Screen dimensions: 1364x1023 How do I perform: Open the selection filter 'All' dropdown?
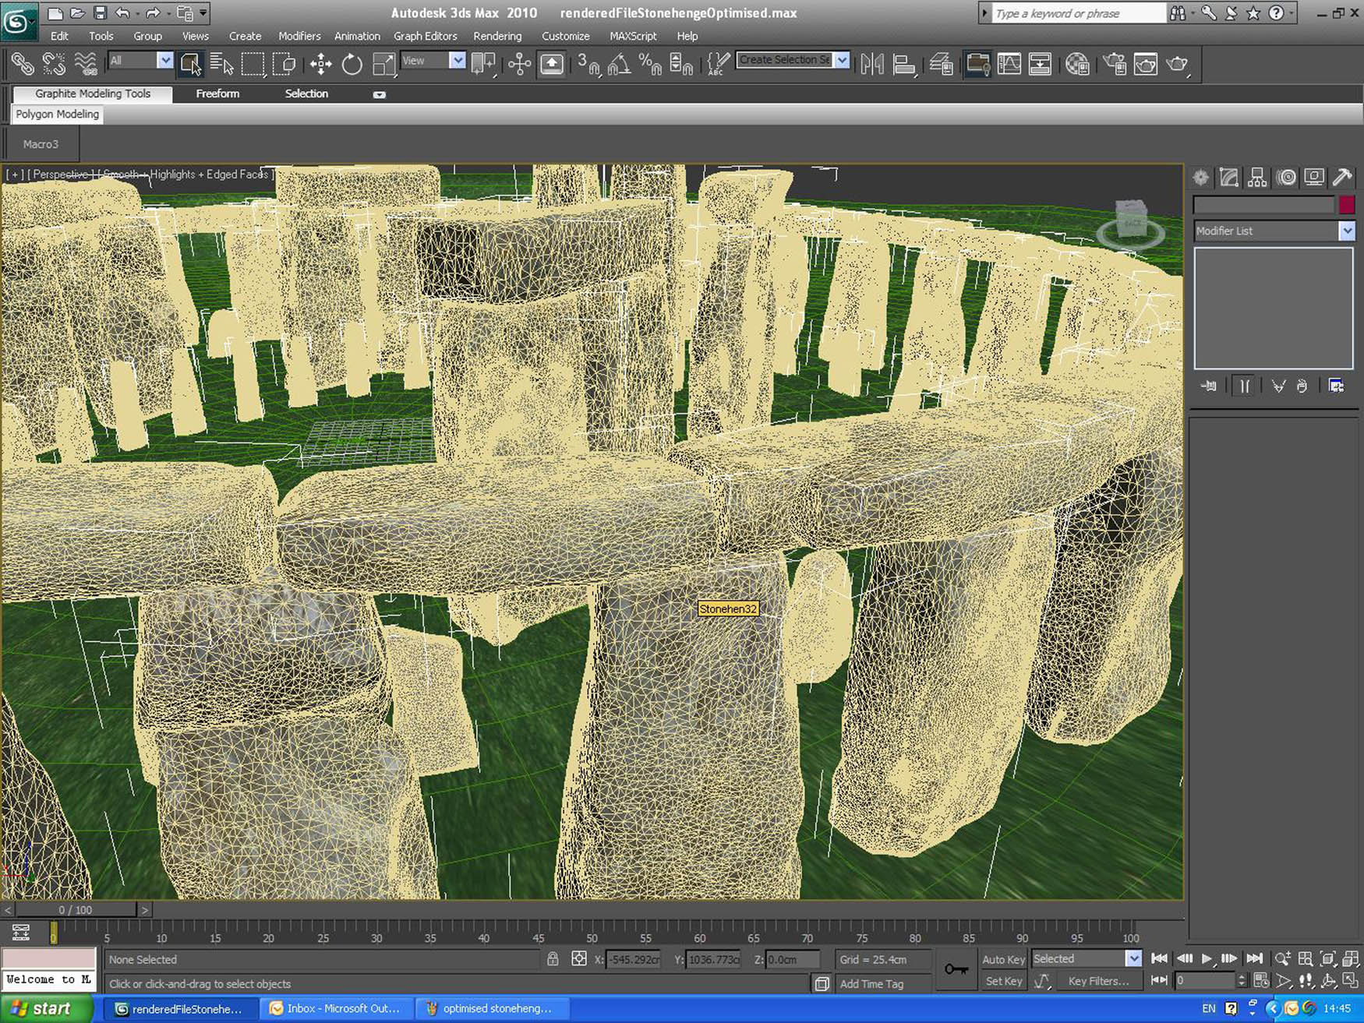click(164, 60)
